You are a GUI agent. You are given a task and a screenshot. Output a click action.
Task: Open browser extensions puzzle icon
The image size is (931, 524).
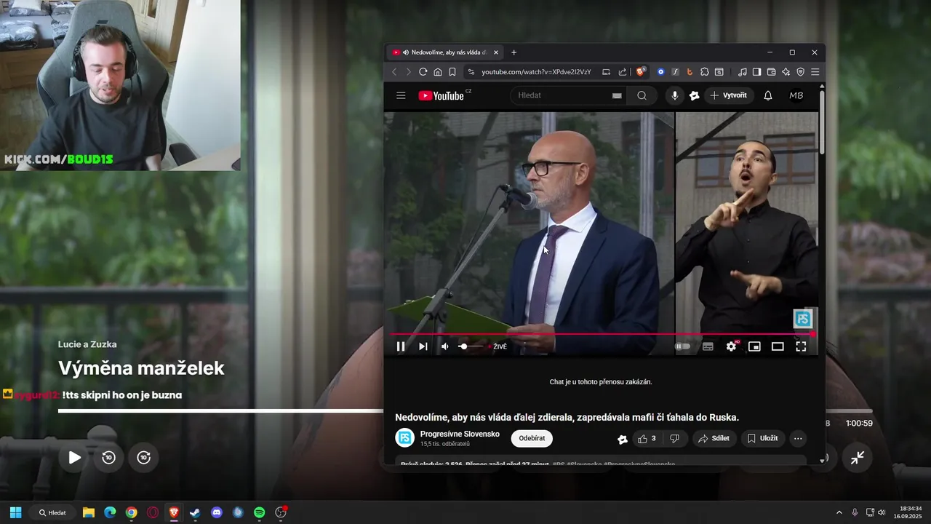tap(705, 72)
